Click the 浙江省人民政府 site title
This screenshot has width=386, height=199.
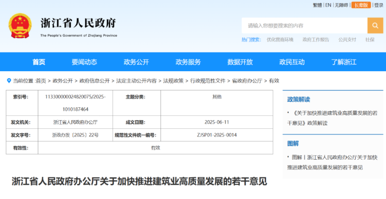pyautogui.click(x=78, y=23)
